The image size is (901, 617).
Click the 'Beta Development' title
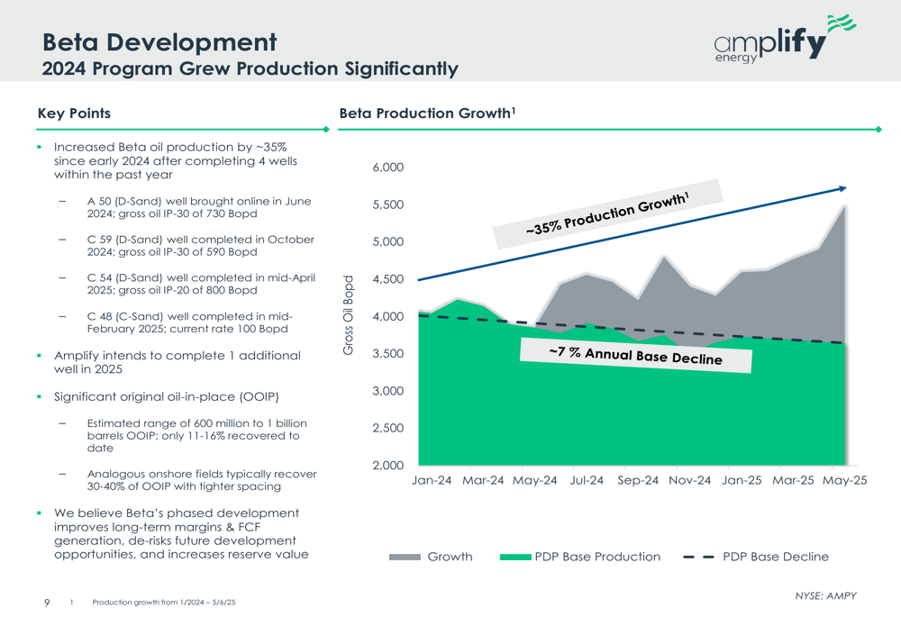click(159, 42)
